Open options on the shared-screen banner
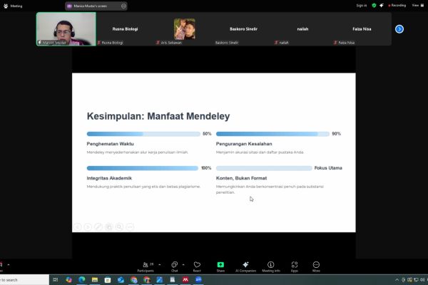 click(x=123, y=6)
